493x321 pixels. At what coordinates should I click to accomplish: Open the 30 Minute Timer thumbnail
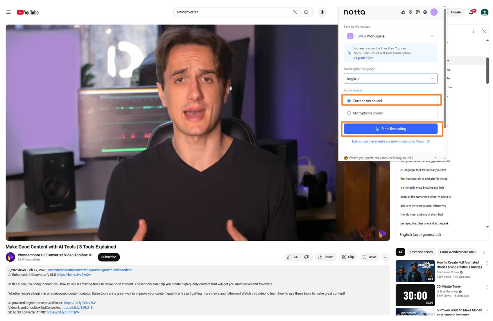pos(415,295)
